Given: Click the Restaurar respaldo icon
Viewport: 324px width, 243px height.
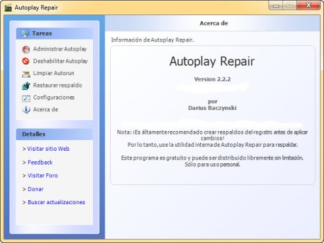Looking at the screenshot, I should 26,86.
